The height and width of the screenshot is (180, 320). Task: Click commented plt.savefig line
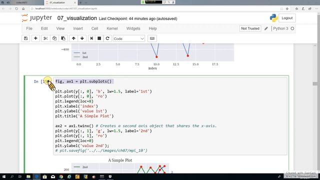101,150
